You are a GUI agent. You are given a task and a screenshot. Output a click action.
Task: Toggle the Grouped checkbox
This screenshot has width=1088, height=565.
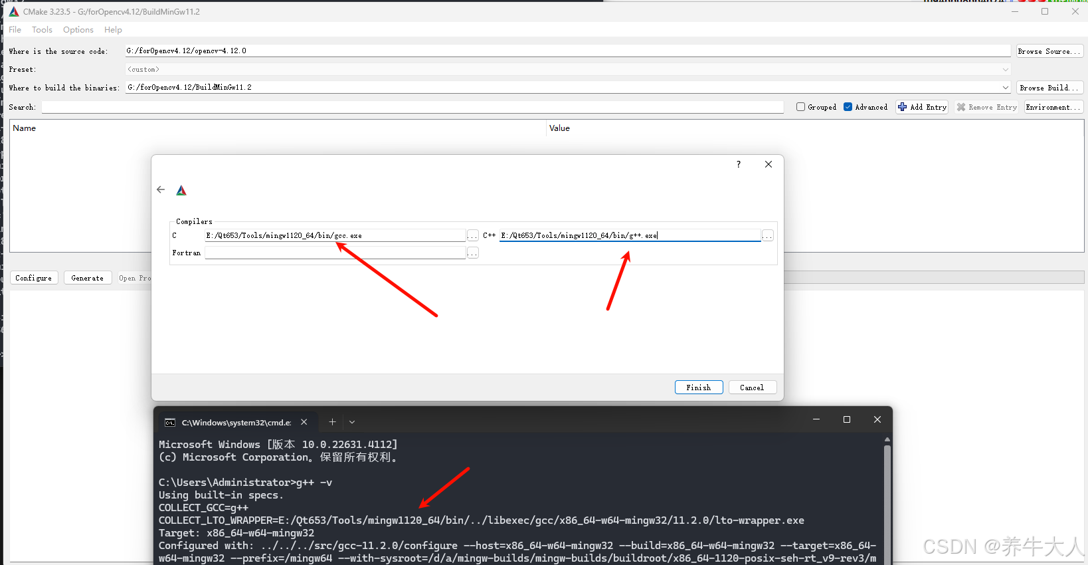coord(801,107)
